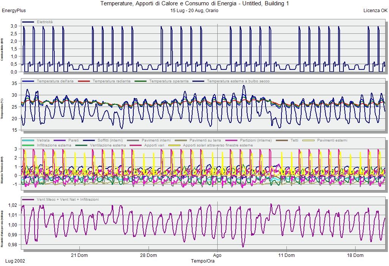
Task: Click the 'Apporti vari' legend label
Action: 154,145
